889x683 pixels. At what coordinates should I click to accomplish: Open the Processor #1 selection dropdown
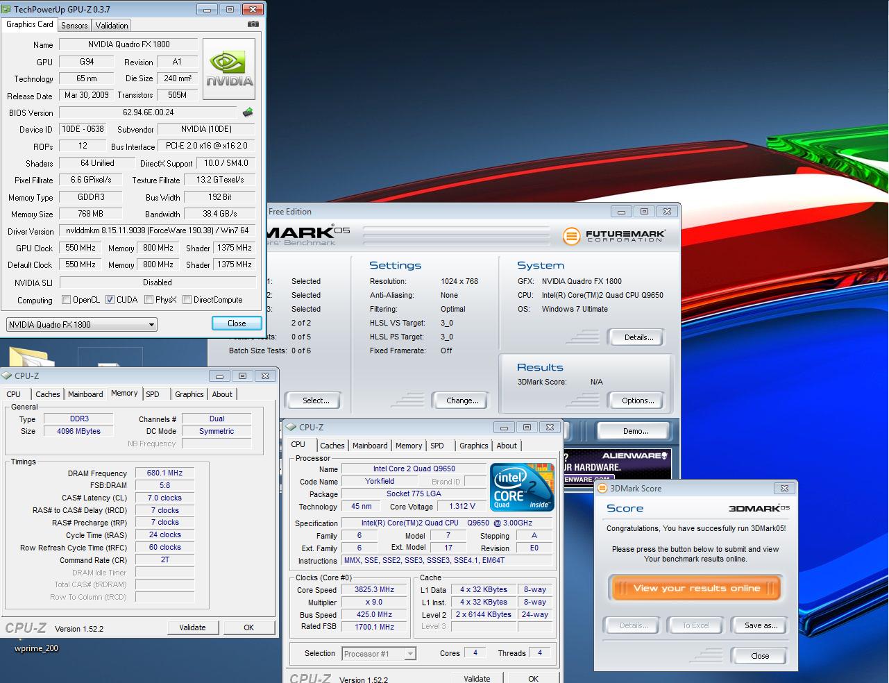coord(379,654)
